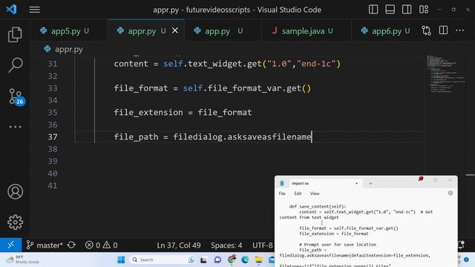Open the Search view in activity bar

(x=15, y=65)
